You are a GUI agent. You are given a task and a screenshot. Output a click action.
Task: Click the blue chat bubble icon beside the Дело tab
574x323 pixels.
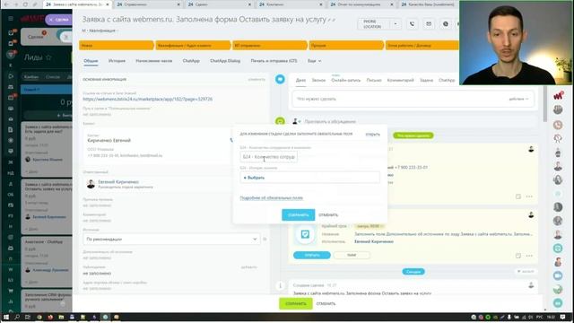click(280, 79)
